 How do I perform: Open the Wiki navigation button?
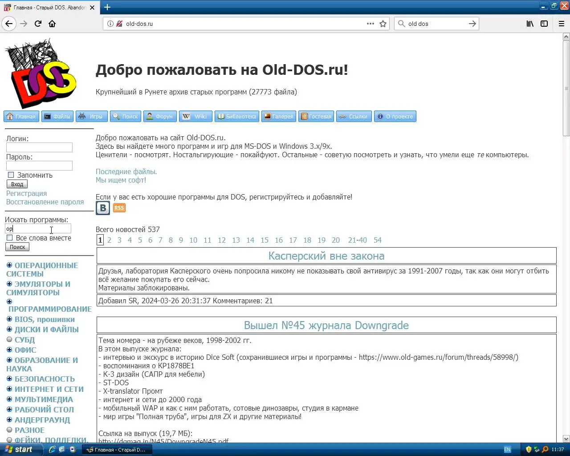[195, 116]
